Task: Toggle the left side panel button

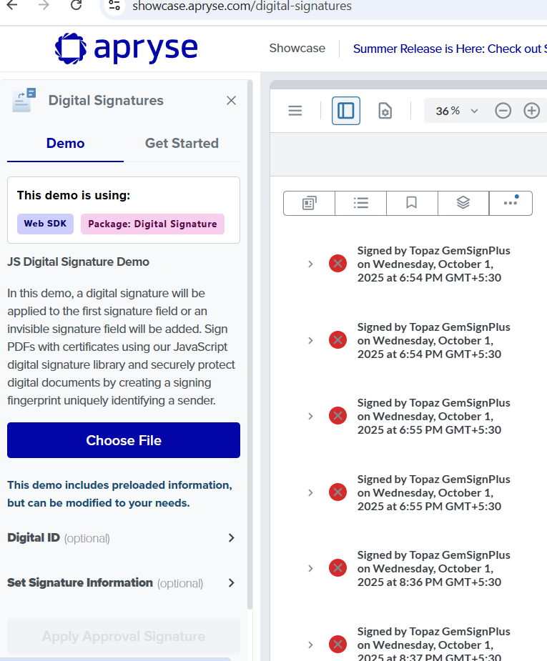Action: (346, 111)
